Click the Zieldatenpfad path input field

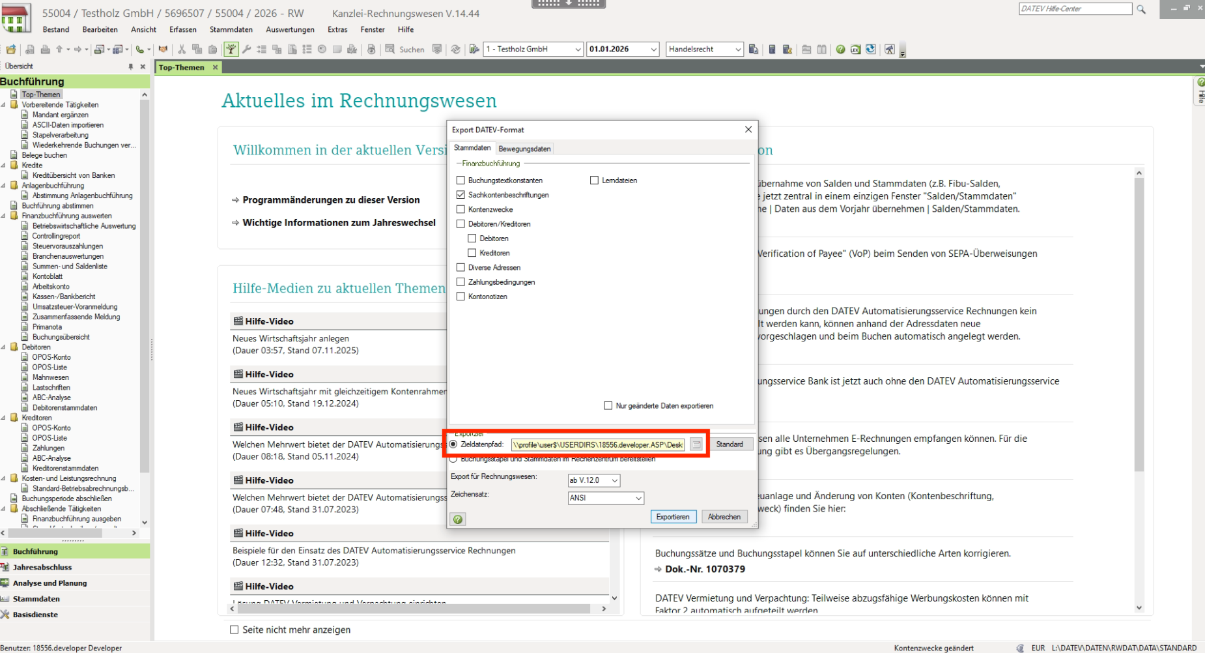(x=598, y=444)
